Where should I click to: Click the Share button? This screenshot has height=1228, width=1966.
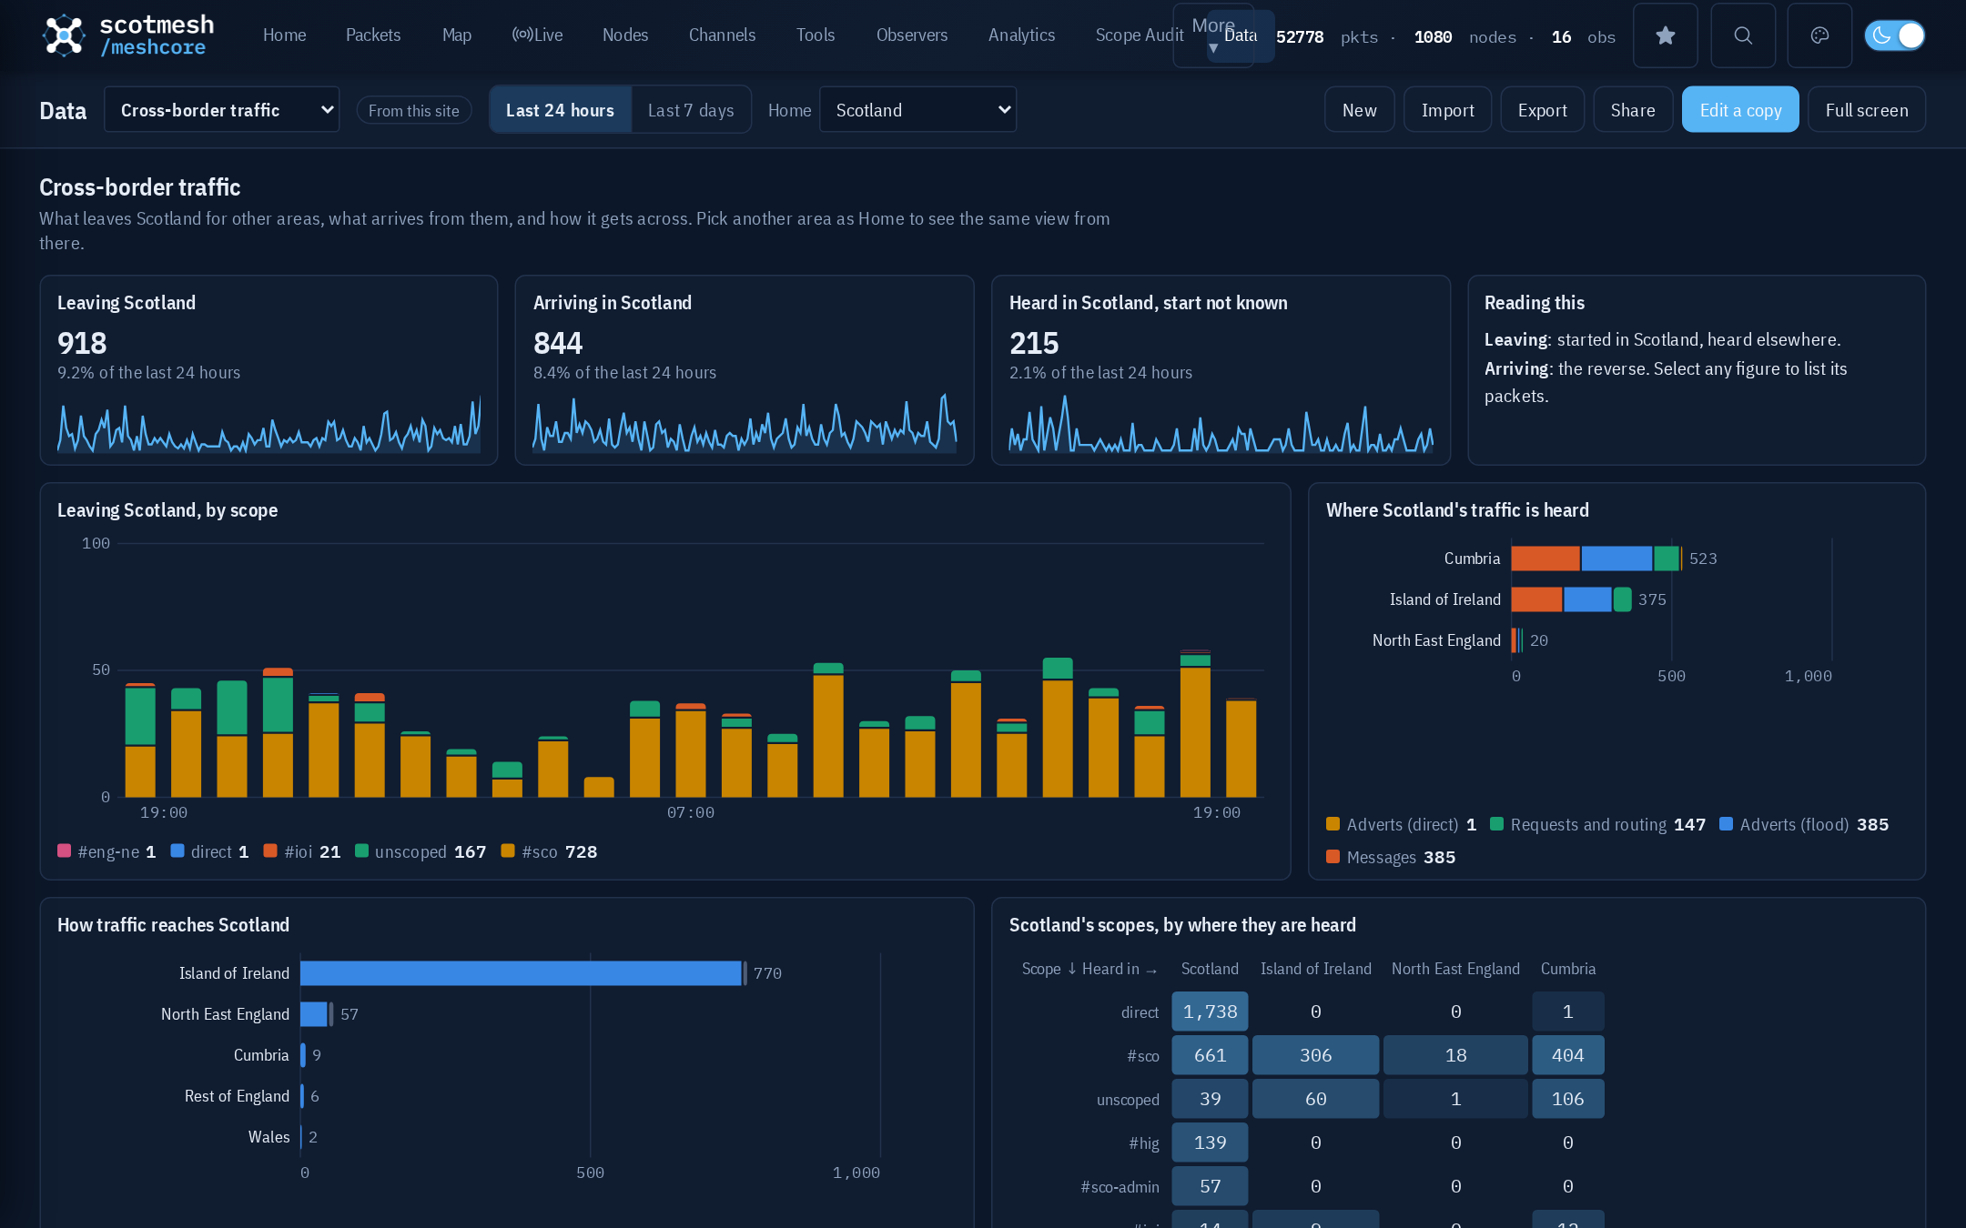point(1633,110)
